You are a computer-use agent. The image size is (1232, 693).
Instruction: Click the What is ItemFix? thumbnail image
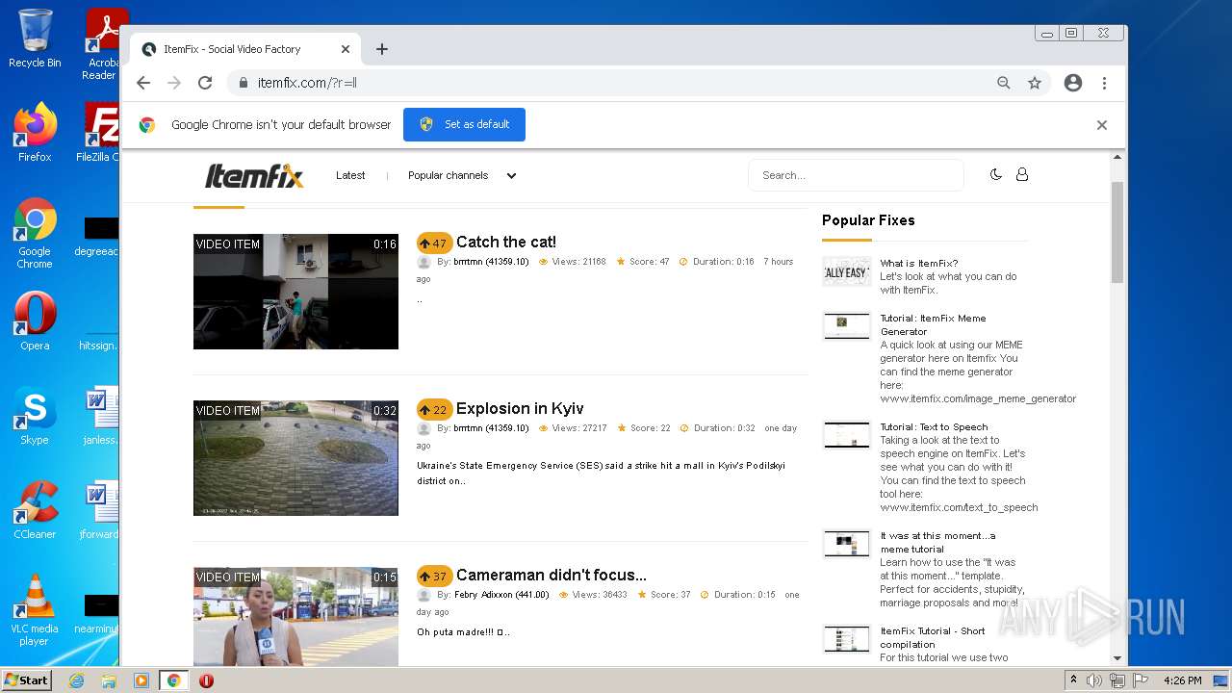pyautogui.click(x=847, y=271)
